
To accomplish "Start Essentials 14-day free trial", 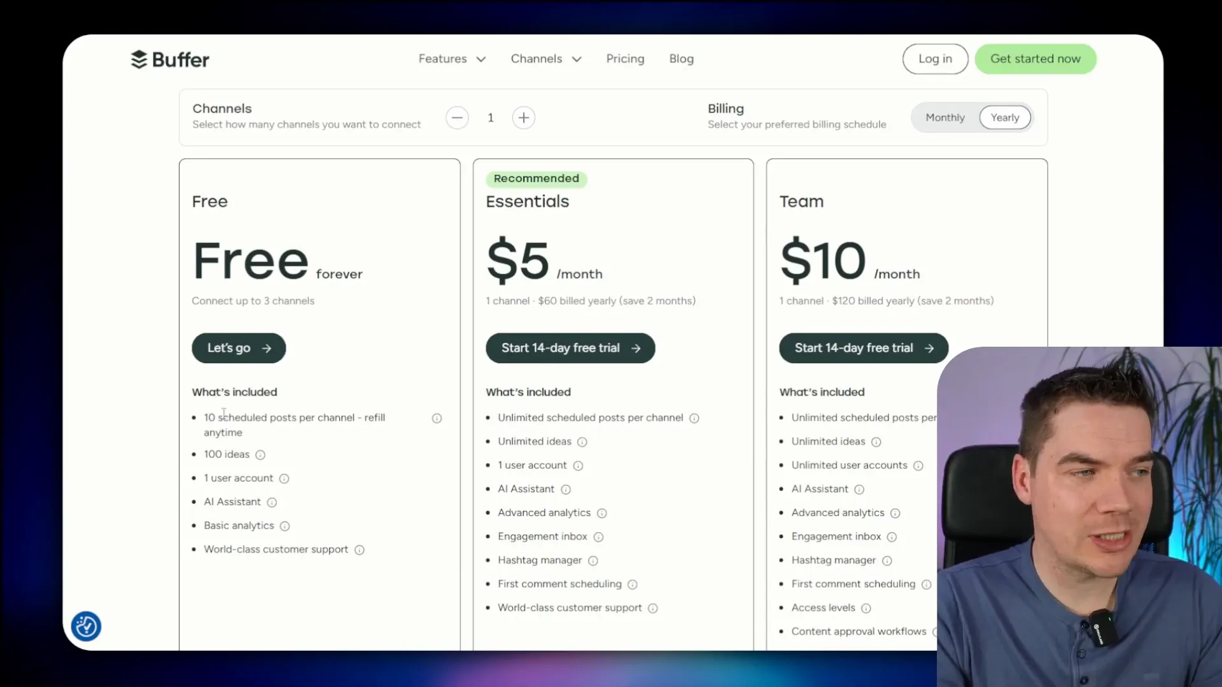I will [x=570, y=348].
